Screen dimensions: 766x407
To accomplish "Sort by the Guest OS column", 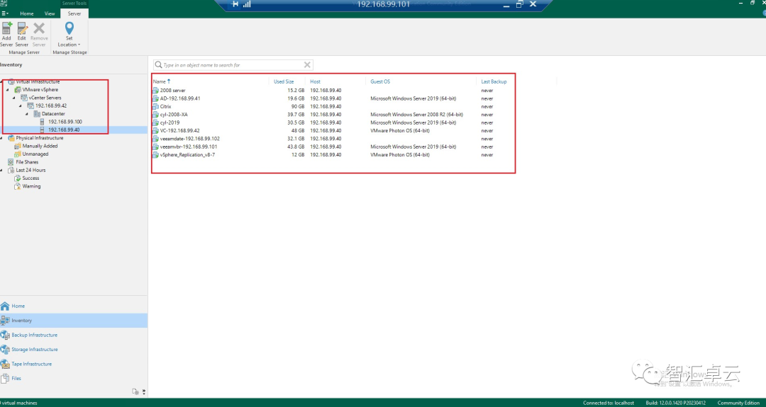I will tap(380, 81).
